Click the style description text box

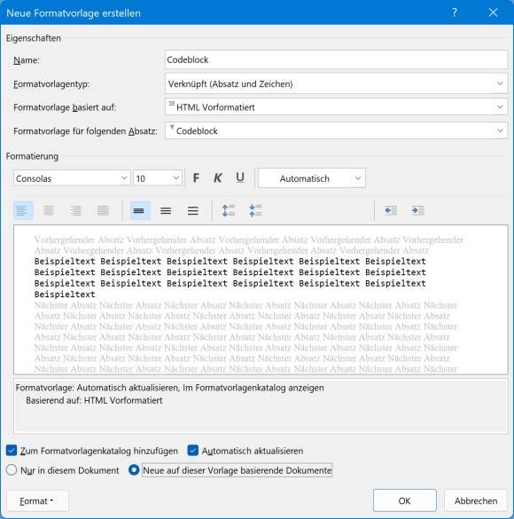(261, 406)
